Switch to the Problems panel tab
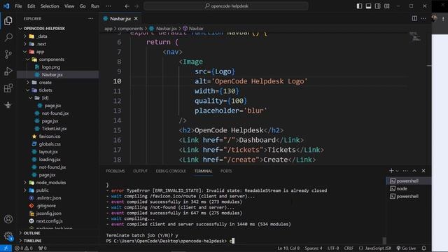The image size is (448, 252). point(115,171)
